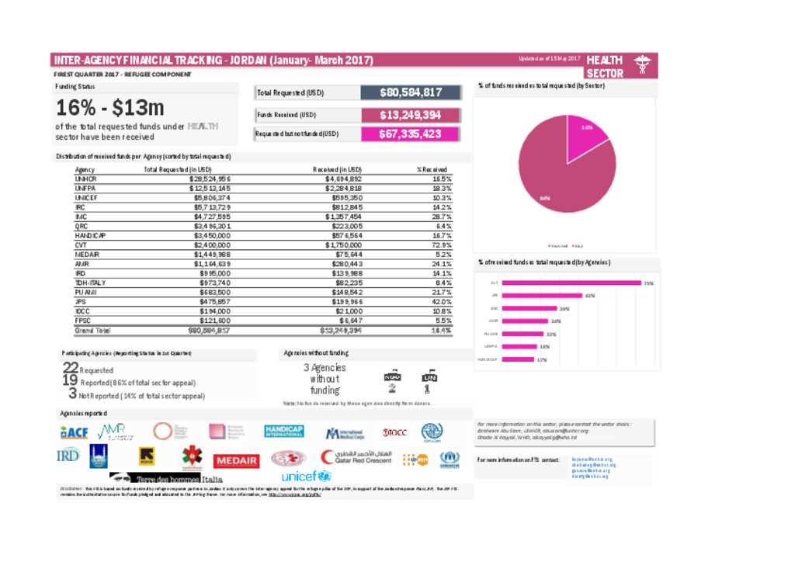The image size is (795, 562).
Task: Click the PU AMI row agency name
Action: [85, 293]
